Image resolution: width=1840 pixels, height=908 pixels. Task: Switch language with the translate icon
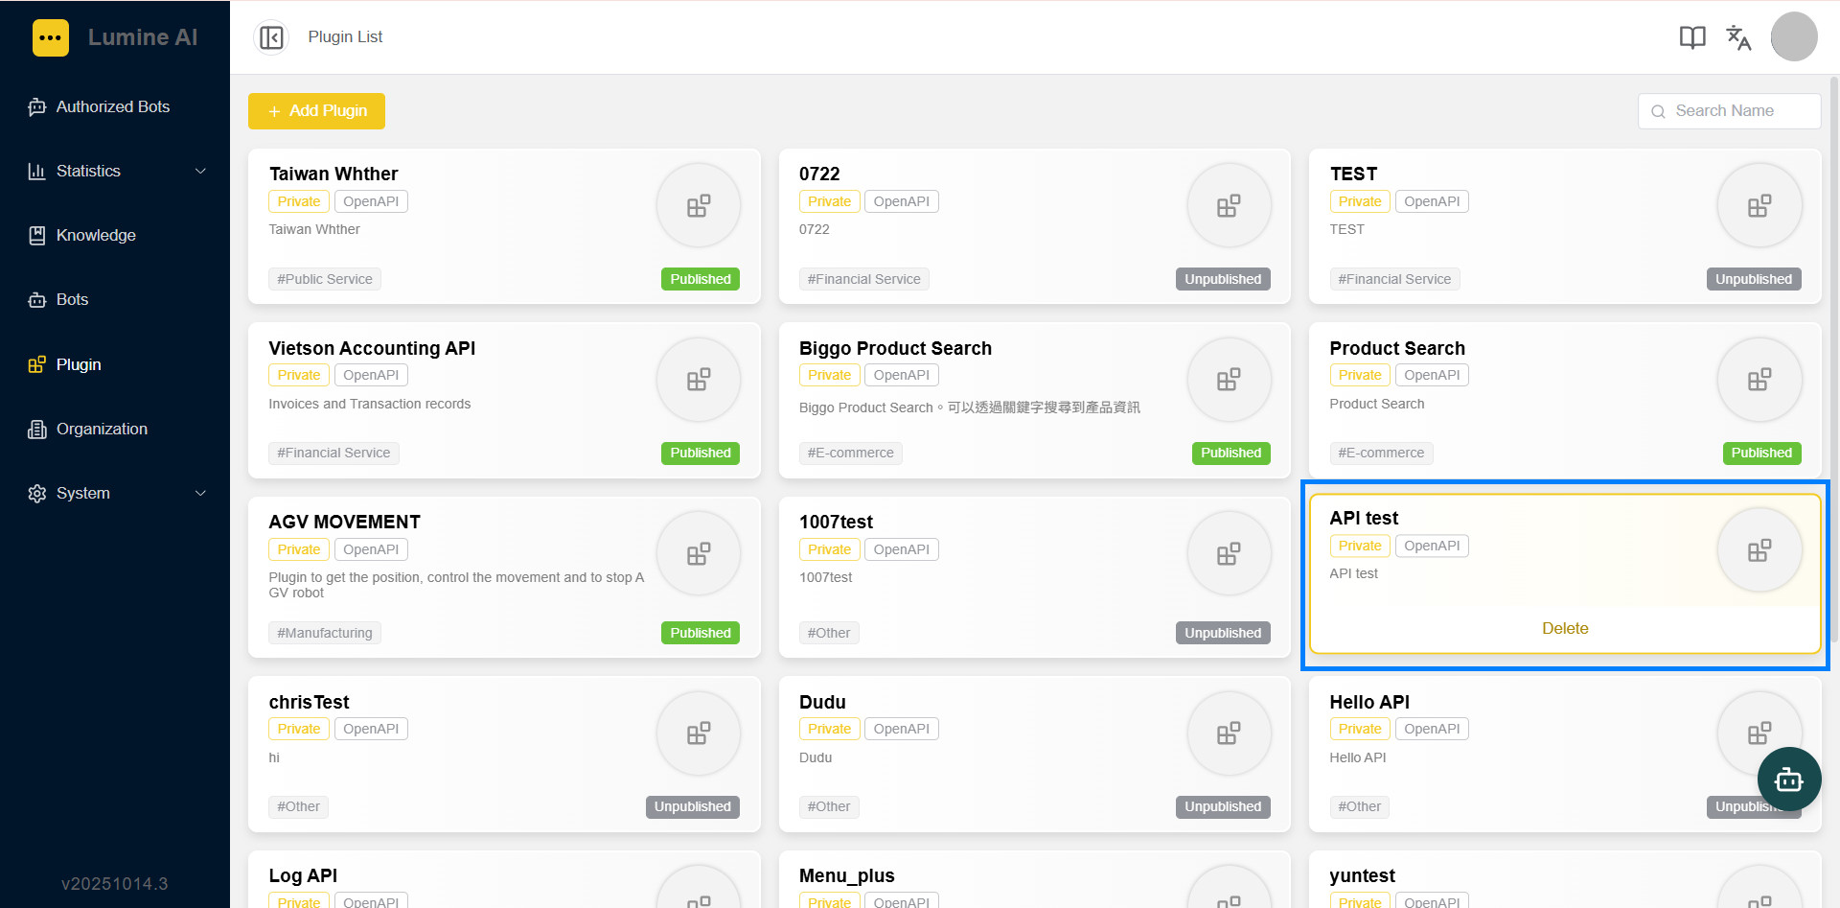click(x=1738, y=37)
